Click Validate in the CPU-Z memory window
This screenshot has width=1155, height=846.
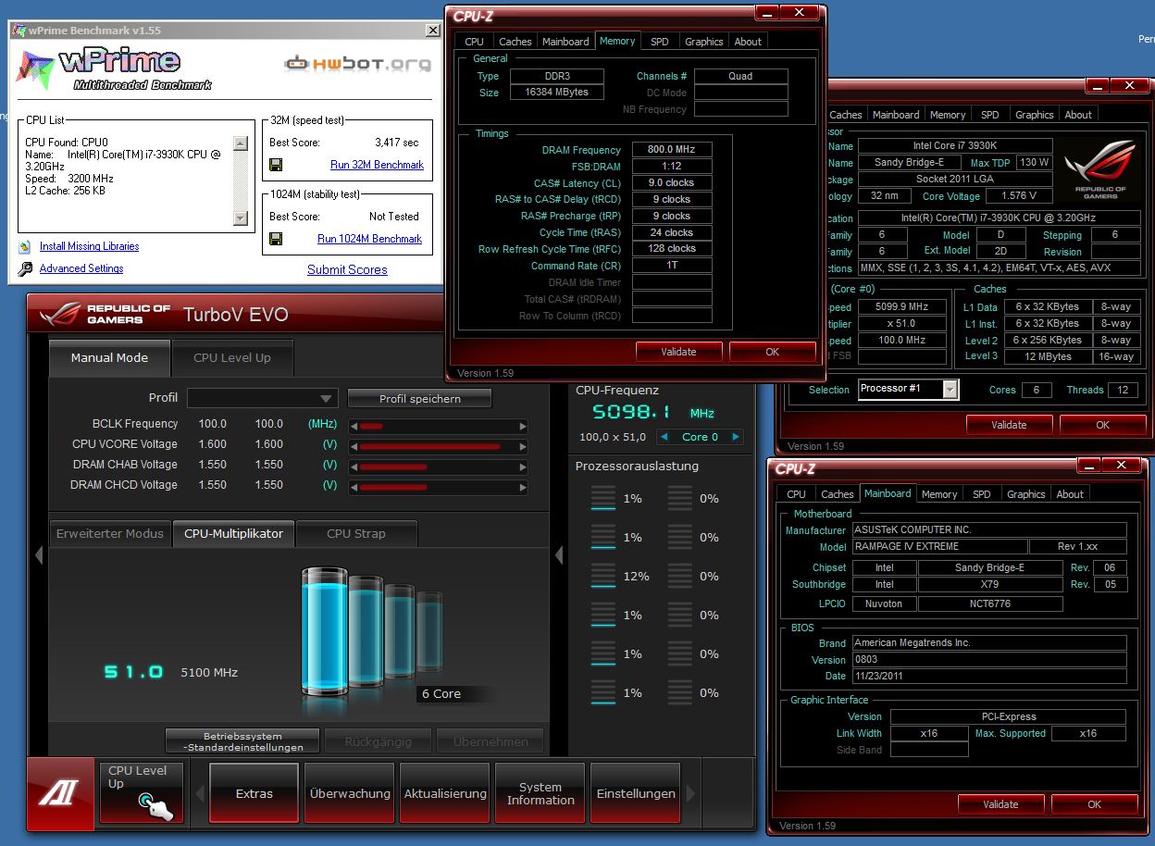(x=678, y=352)
